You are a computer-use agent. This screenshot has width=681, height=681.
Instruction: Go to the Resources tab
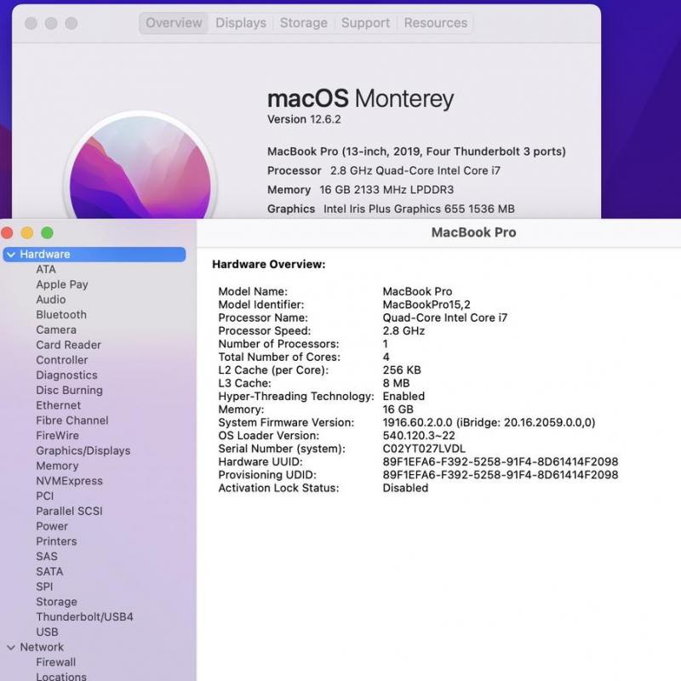coord(435,23)
